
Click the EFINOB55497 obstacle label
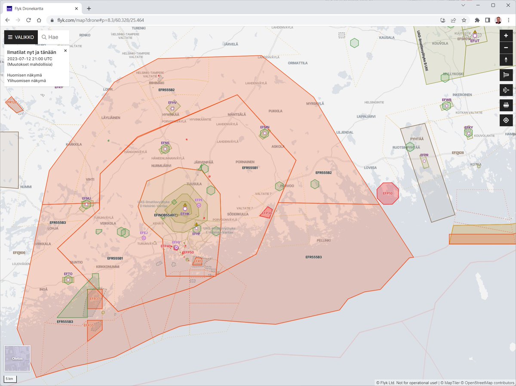[165, 215]
